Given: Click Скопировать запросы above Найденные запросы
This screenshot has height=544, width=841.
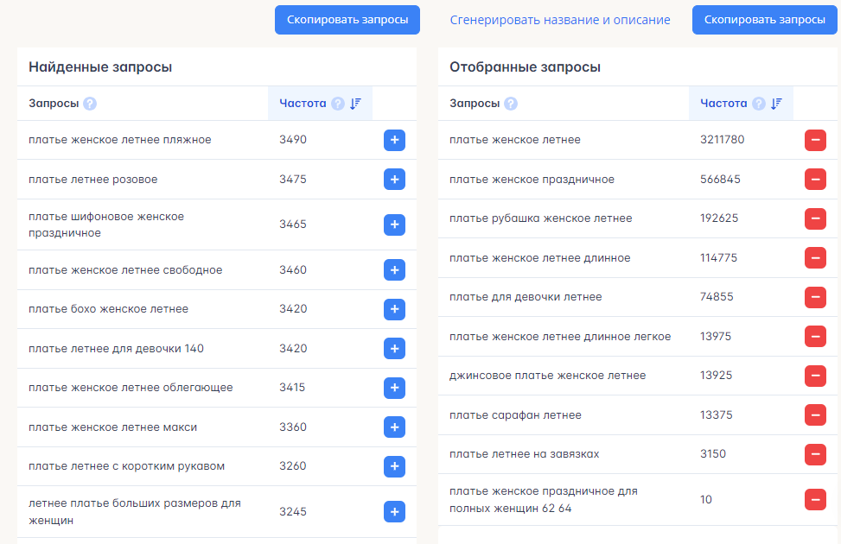Looking at the screenshot, I should click(347, 20).
